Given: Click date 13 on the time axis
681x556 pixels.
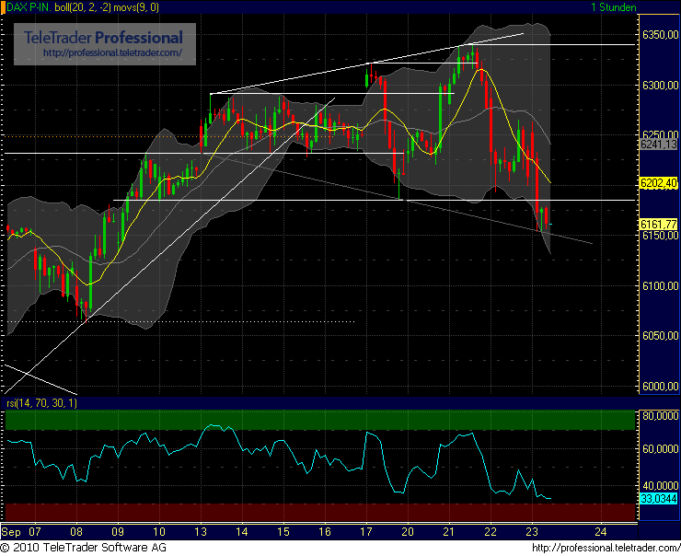Looking at the screenshot, I should (201, 532).
